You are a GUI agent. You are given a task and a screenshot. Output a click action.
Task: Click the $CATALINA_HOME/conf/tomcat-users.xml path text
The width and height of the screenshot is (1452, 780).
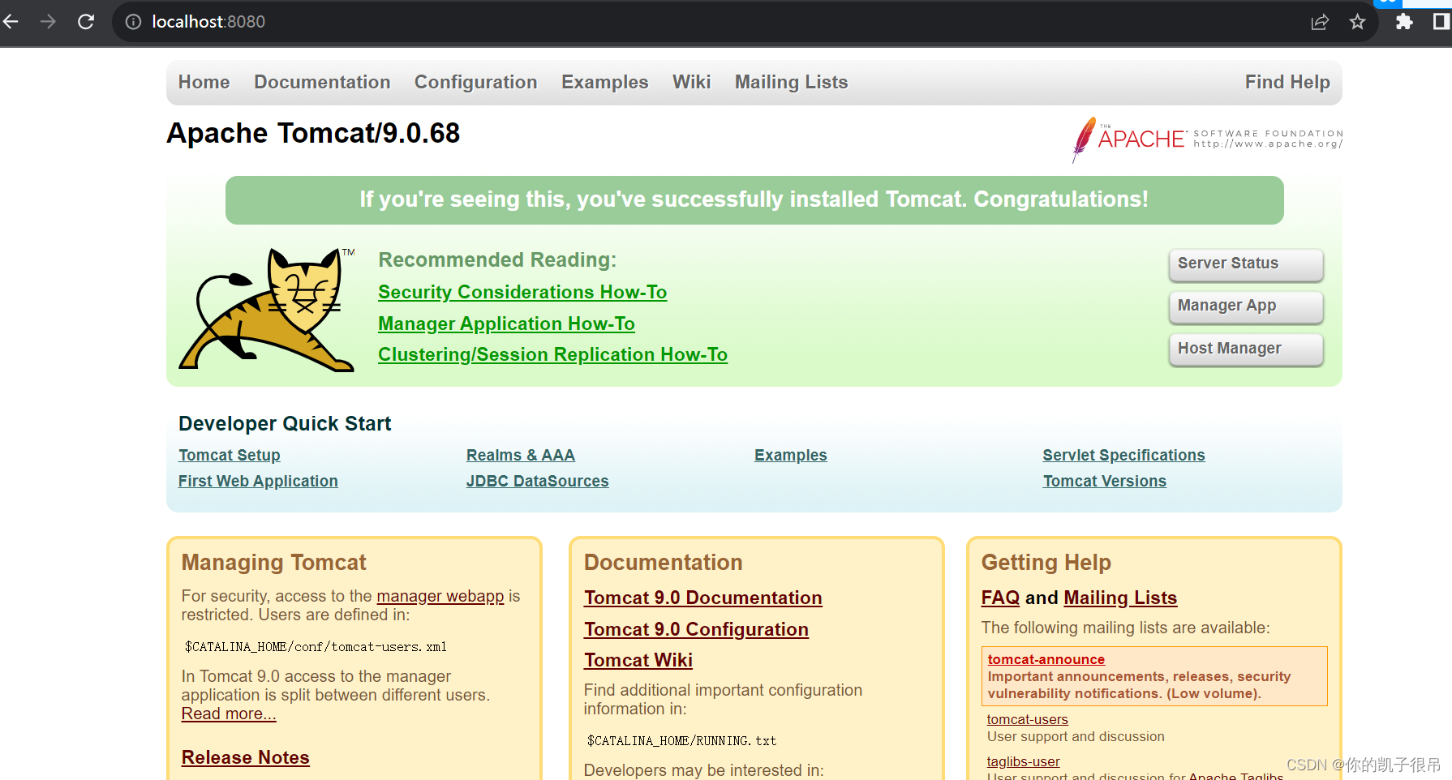pyautogui.click(x=316, y=646)
